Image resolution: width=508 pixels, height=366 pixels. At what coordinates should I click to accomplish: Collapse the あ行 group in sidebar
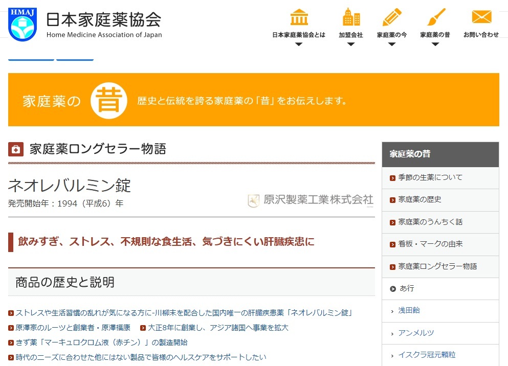(440, 289)
